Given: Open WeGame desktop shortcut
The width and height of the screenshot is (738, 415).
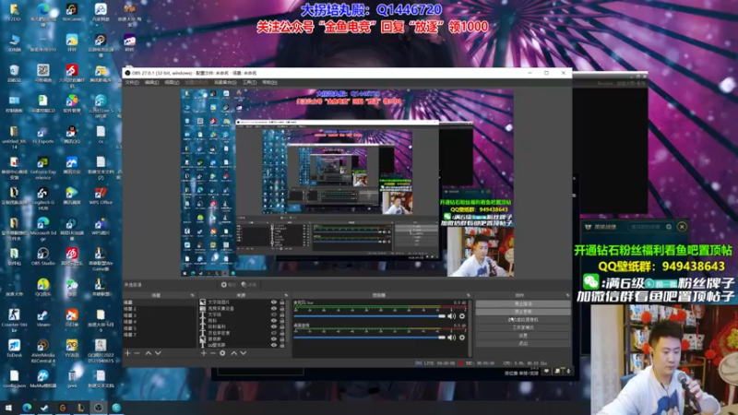Looking at the screenshot, I should (72, 13).
